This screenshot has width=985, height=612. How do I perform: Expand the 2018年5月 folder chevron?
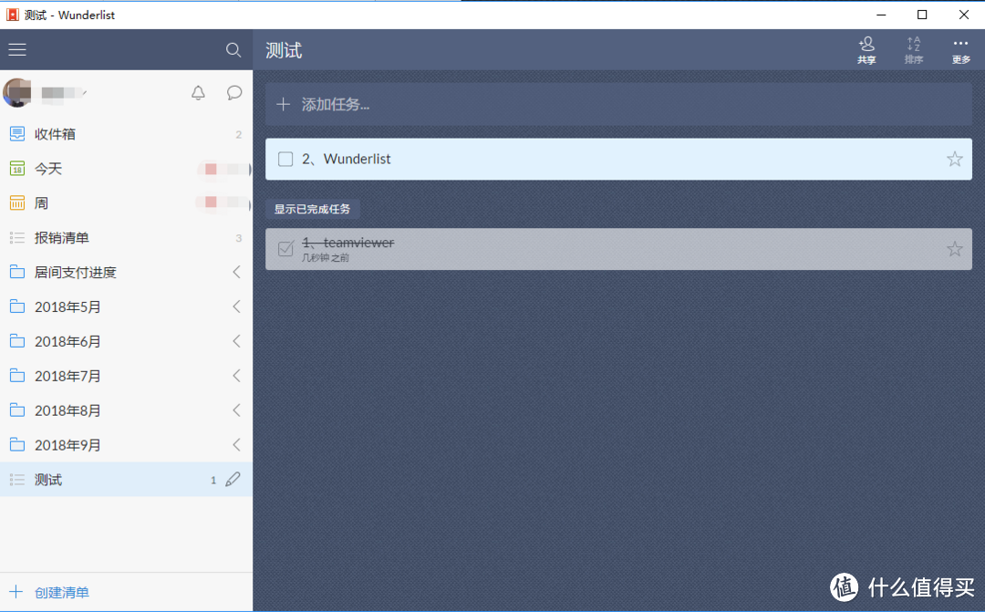(237, 306)
